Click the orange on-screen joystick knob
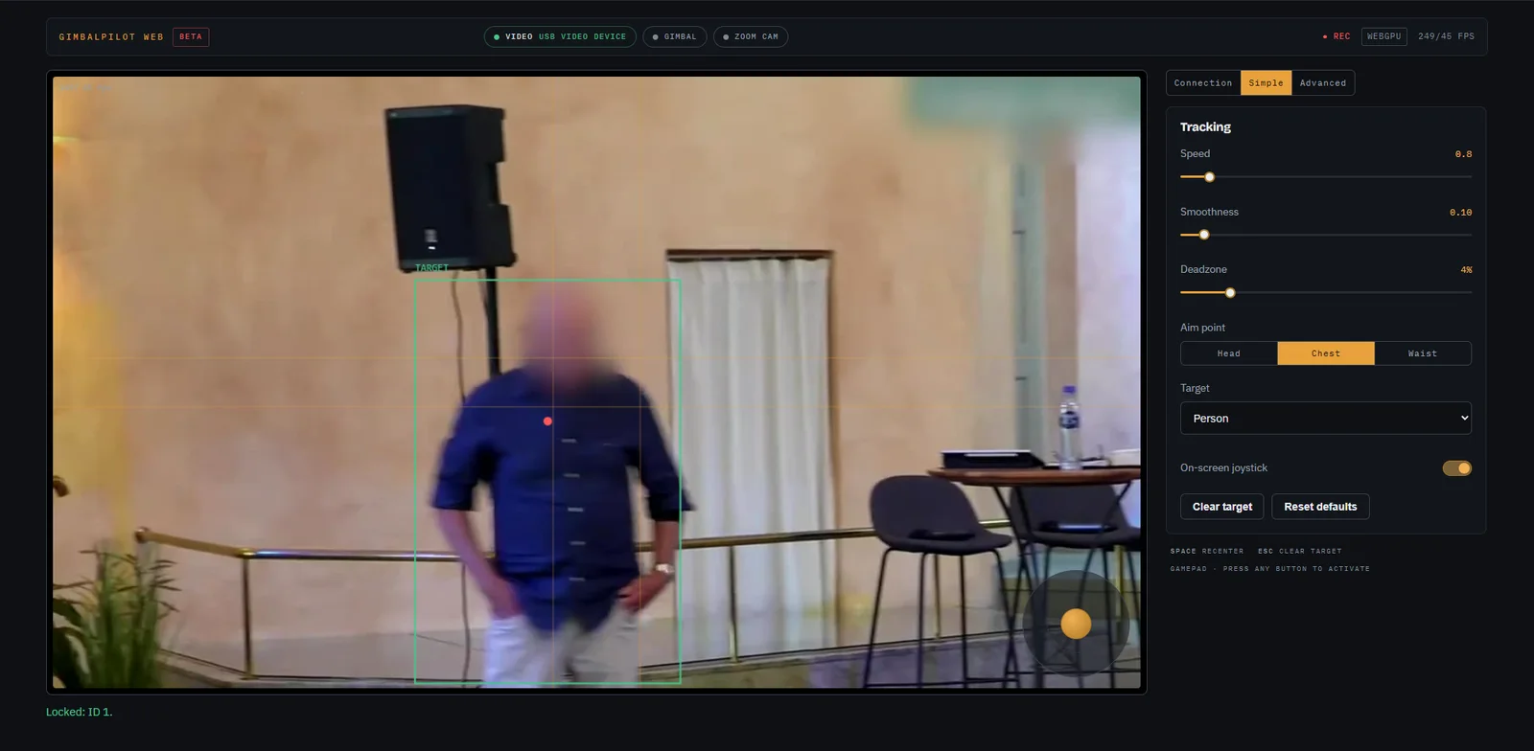This screenshot has width=1534, height=751. (1076, 624)
